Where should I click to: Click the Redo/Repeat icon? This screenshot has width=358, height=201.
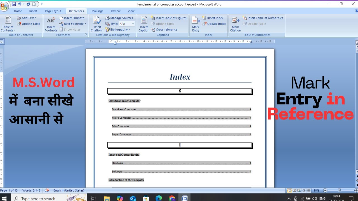click(x=28, y=4)
